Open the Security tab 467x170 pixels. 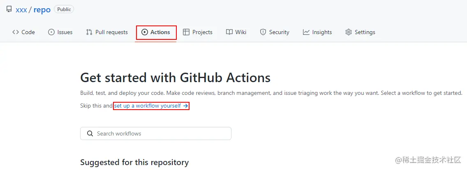point(275,32)
